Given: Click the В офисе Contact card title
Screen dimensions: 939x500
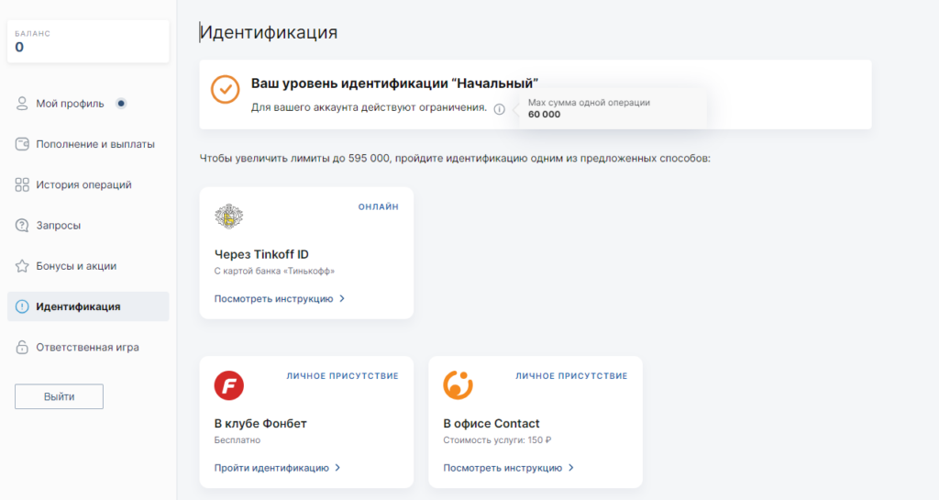Looking at the screenshot, I should tap(492, 423).
